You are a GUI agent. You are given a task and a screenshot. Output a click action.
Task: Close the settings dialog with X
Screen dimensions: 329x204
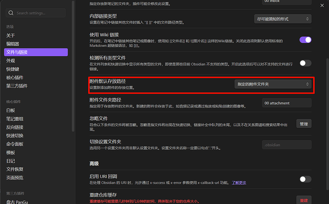tap(322, 5)
